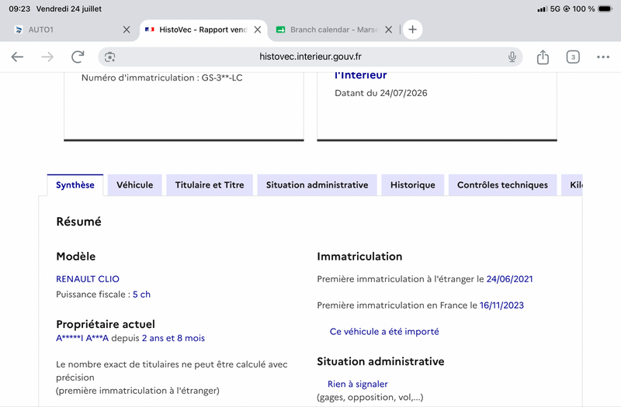Add a new browser tab
Screen dimensions: 621x407
[x=413, y=29]
